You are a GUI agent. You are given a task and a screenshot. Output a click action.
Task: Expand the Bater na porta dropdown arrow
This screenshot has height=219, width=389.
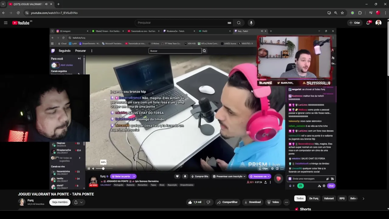(134, 176)
